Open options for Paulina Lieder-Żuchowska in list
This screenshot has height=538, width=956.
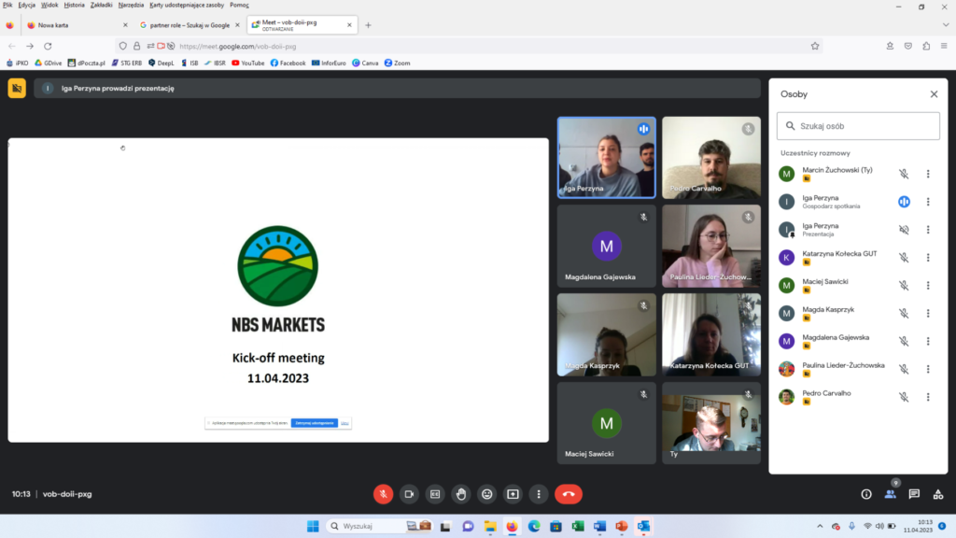[928, 369]
